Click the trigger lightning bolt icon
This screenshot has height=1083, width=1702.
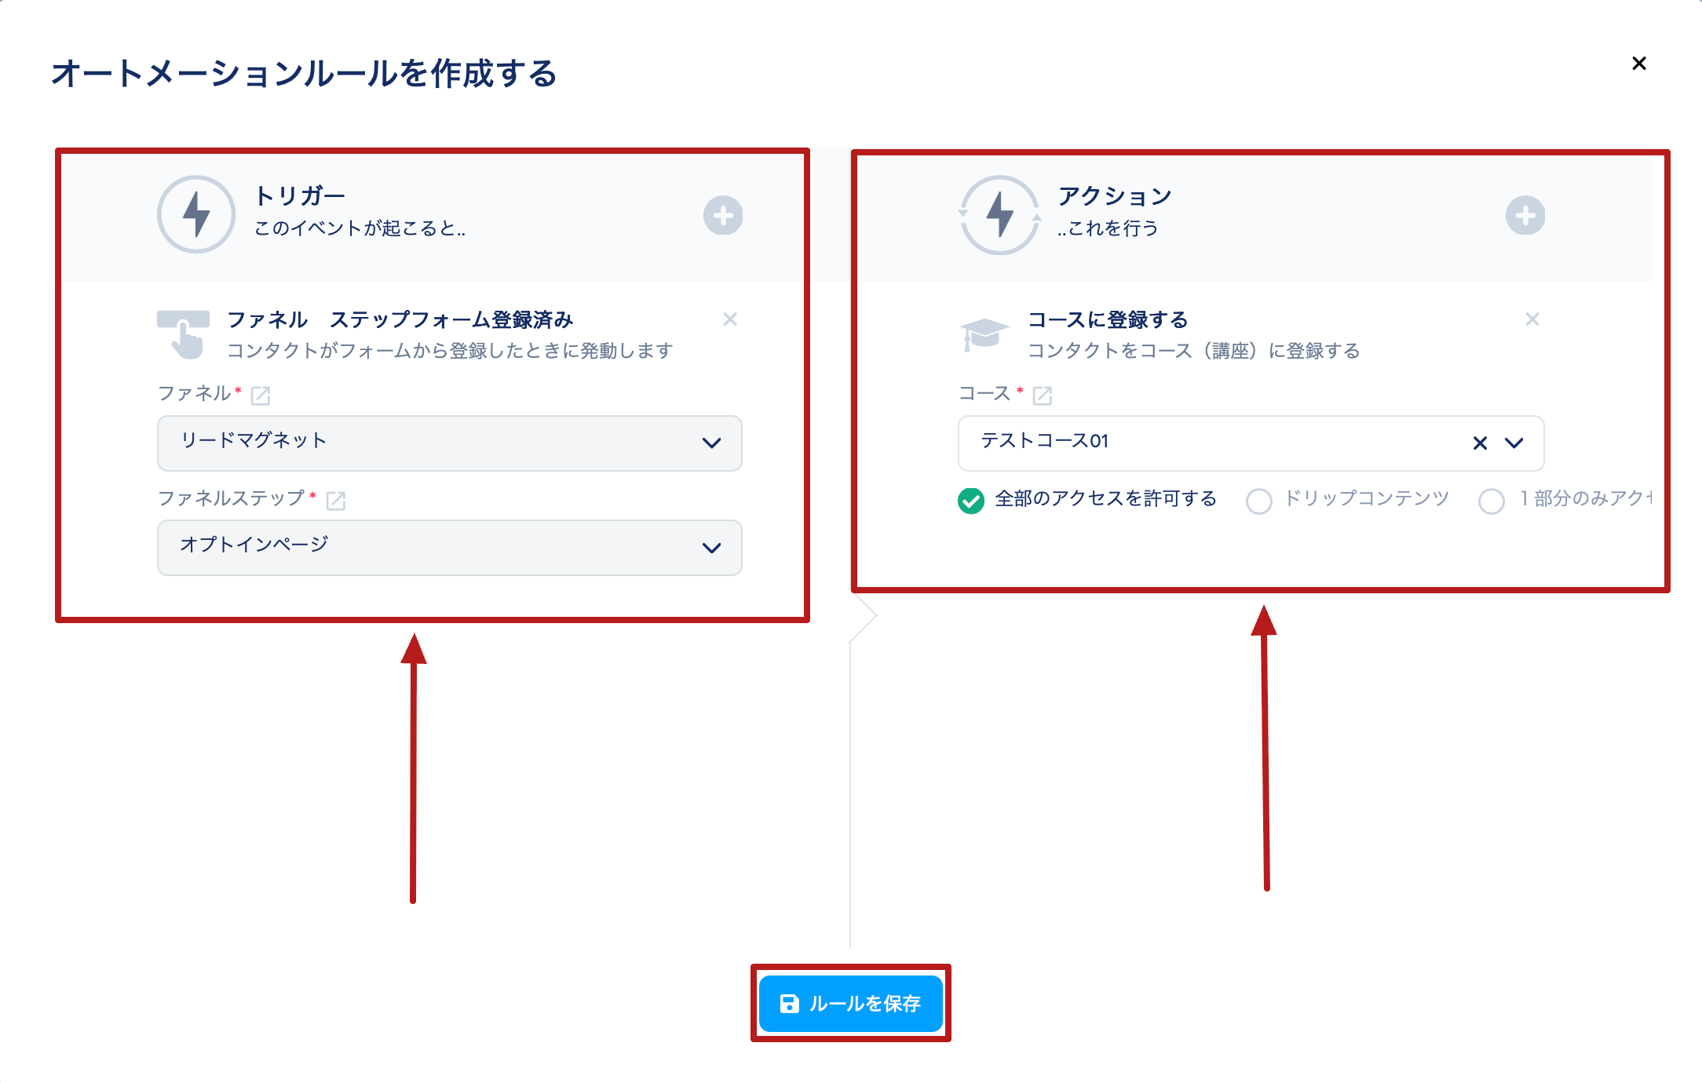(196, 214)
